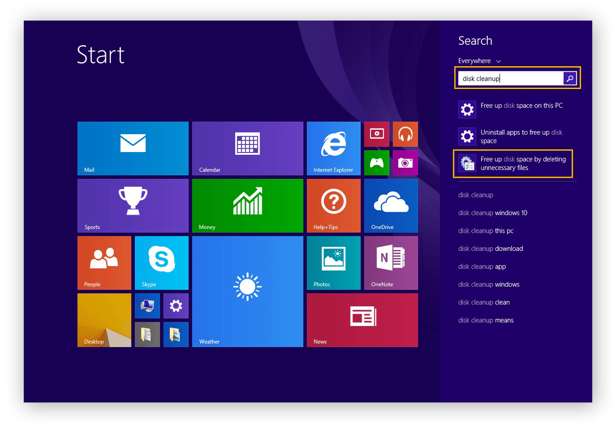Open the This PC computer tile
This screenshot has width=616, height=428.
click(147, 306)
